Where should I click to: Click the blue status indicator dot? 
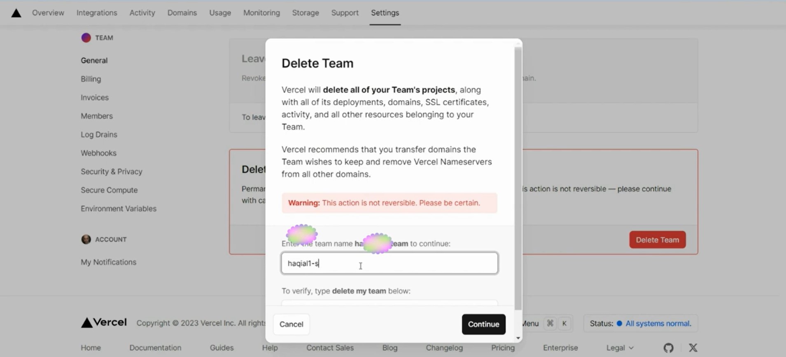[x=619, y=324]
